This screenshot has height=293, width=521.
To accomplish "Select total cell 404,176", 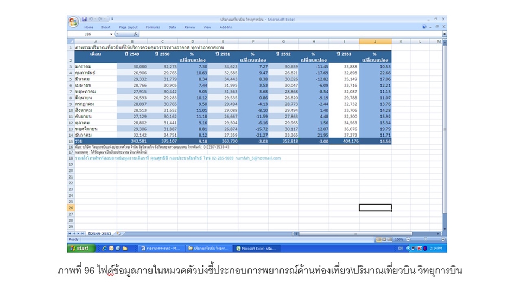I will (344, 141).
